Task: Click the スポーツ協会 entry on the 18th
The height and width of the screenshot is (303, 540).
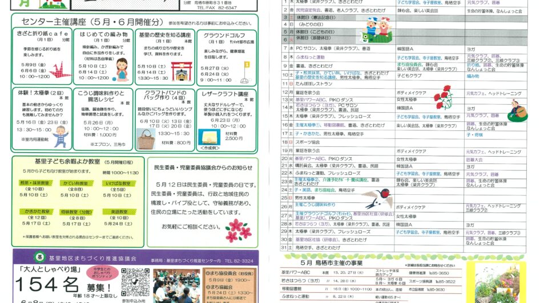Action: coord(308,142)
